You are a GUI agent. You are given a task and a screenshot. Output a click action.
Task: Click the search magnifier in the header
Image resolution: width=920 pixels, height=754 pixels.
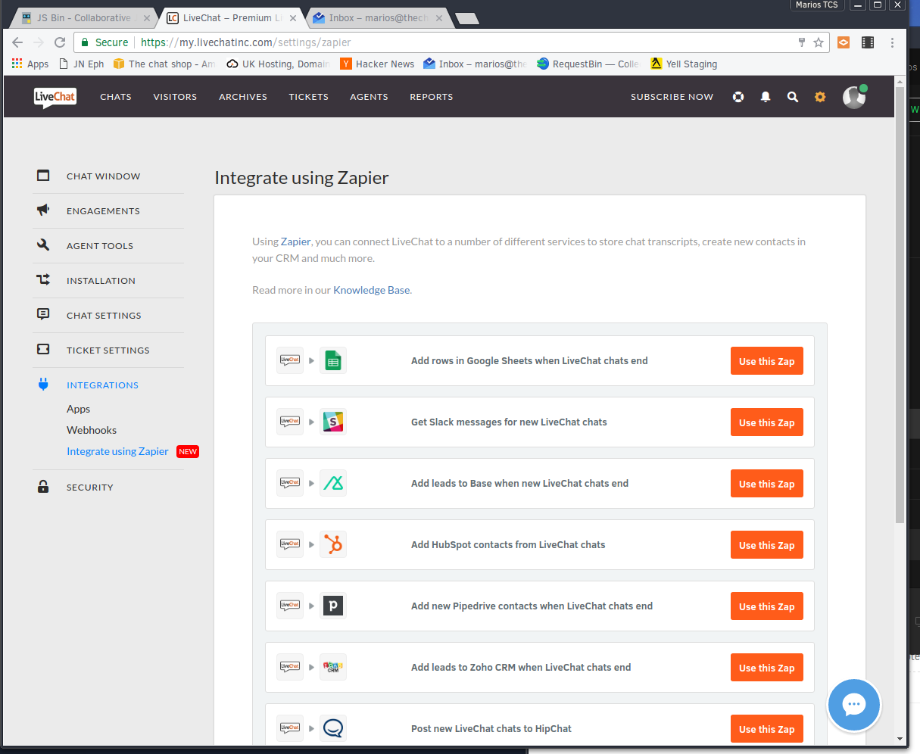click(793, 97)
